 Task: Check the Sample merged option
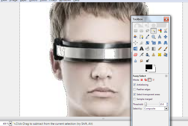click(x=135, y=99)
